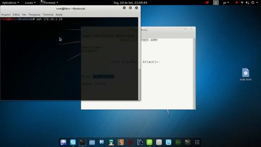Click the last terminal-prompt icon in dock
This screenshot has height=147, width=261.
click(x=188, y=142)
